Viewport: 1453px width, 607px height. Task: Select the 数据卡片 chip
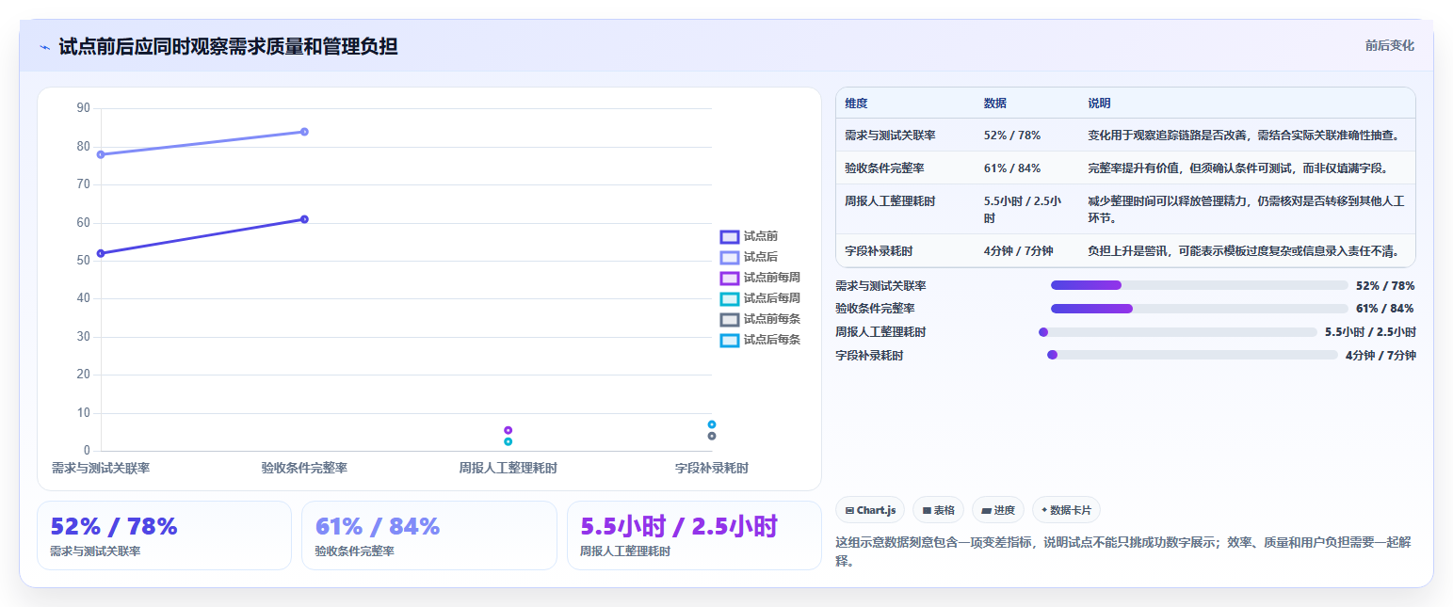click(1066, 510)
